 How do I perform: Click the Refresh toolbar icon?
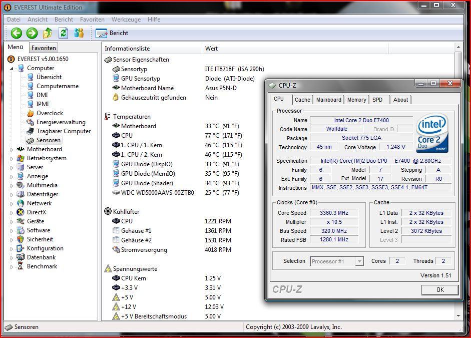click(x=63, y=33)
